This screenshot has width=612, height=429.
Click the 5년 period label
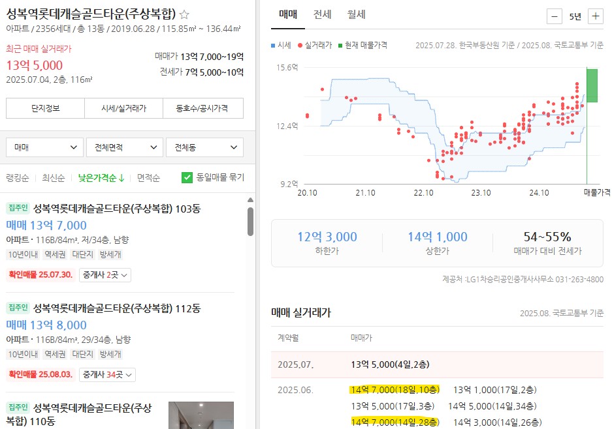pos(575,17)
